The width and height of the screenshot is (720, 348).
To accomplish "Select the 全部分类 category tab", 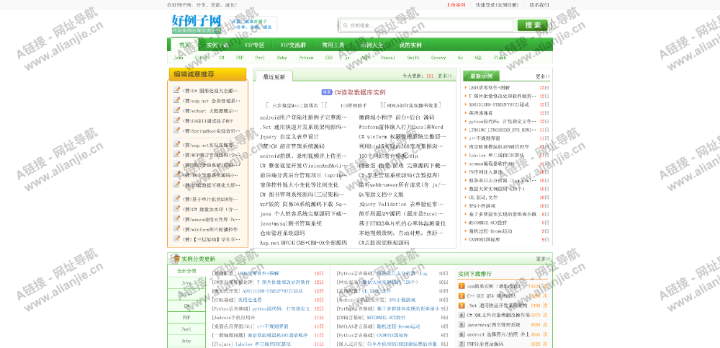I will coord(187,271).
